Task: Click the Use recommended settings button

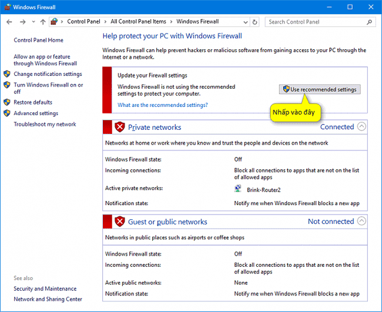Action: (320, 89)
